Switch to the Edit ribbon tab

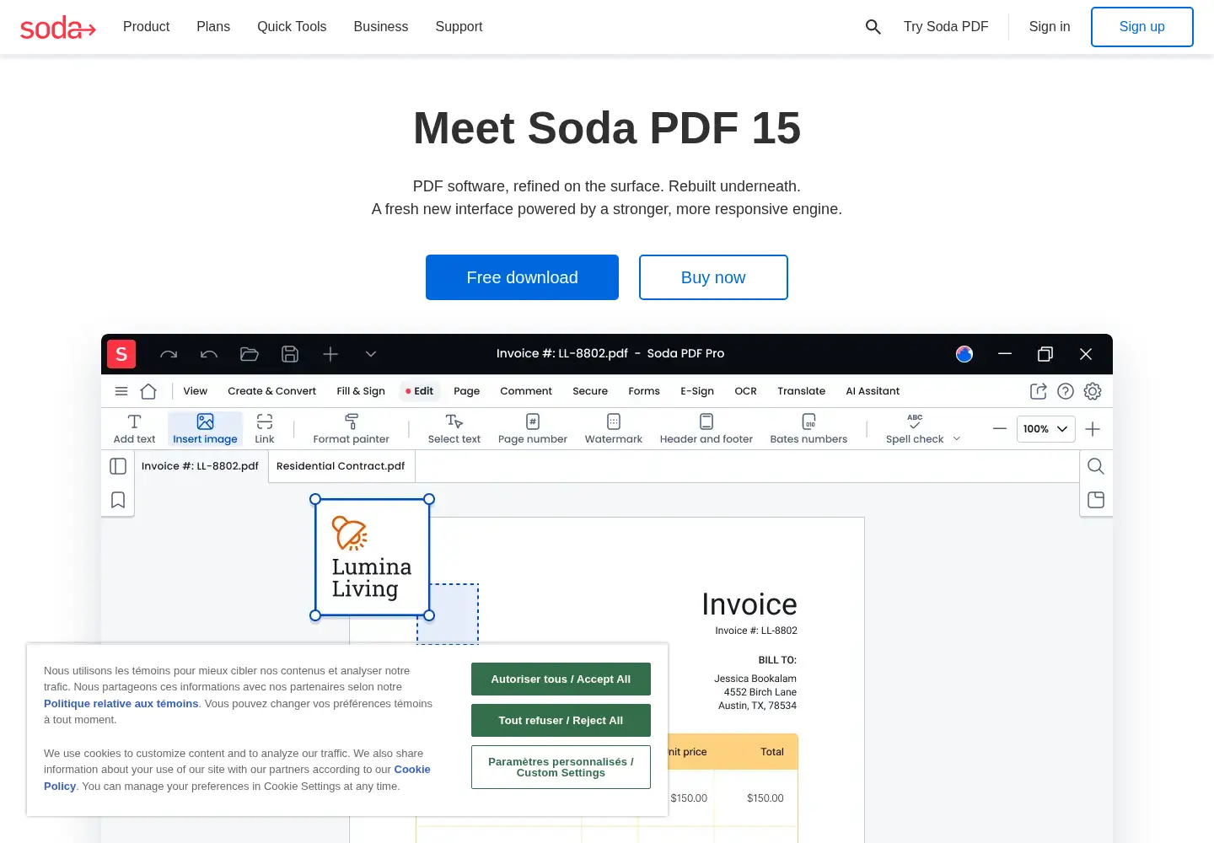[419, 391]
